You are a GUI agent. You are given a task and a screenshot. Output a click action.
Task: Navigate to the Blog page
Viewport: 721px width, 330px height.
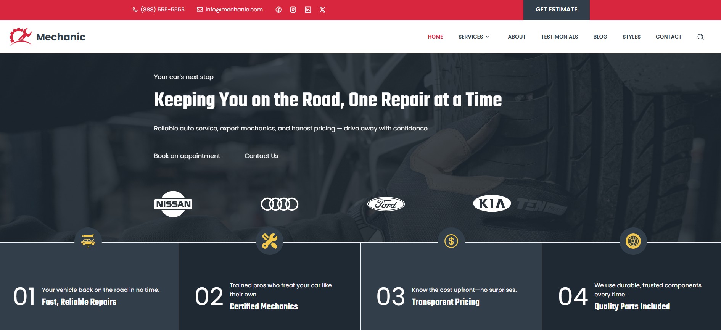(x=600, y=37)
